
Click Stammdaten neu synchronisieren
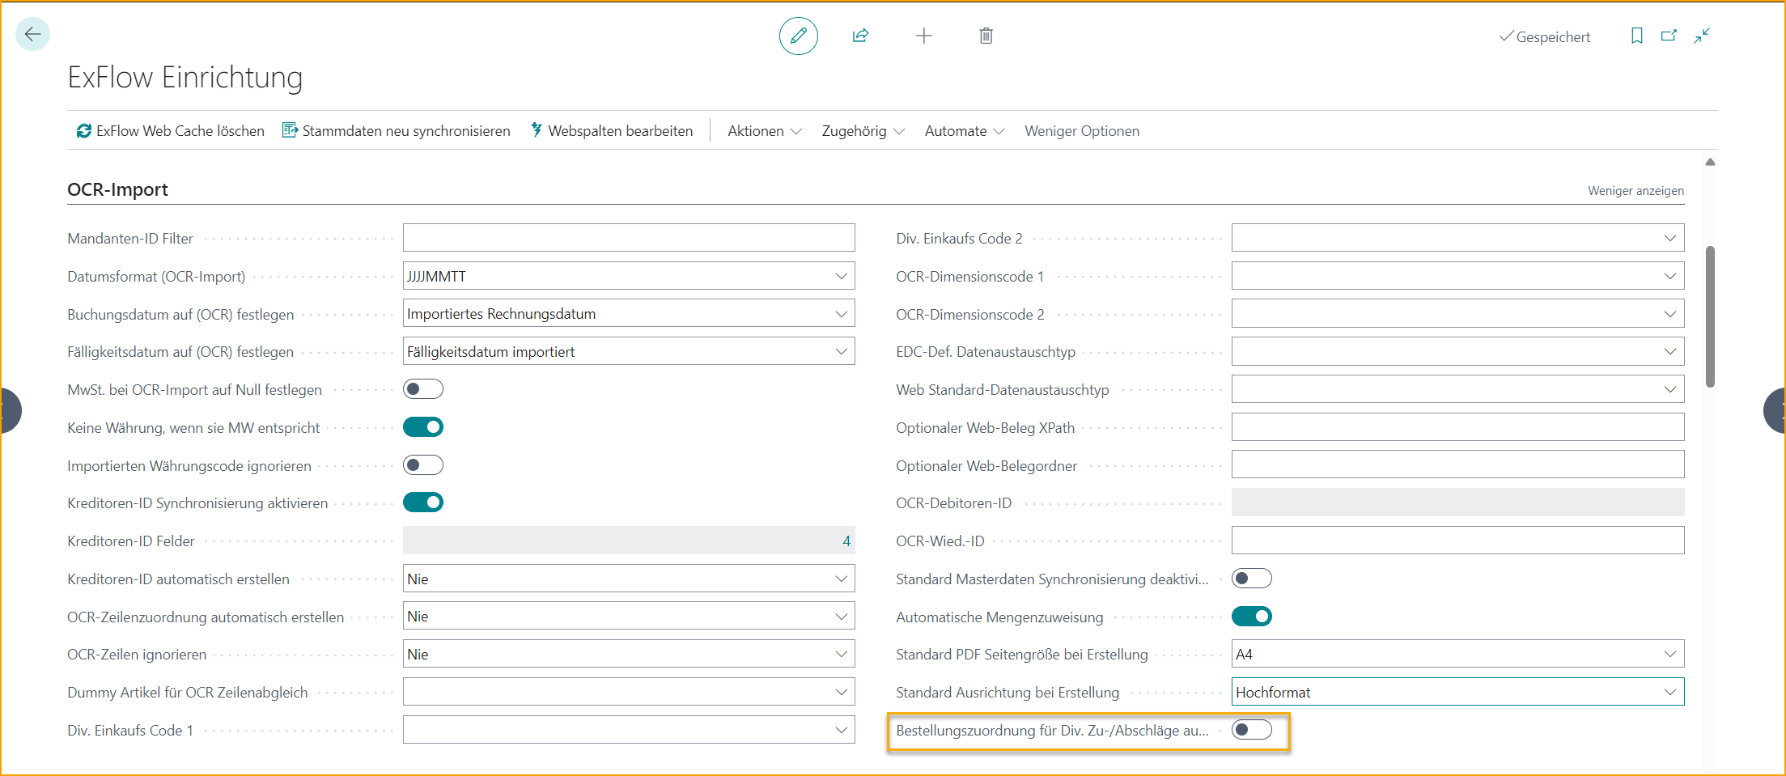(397, 130)
